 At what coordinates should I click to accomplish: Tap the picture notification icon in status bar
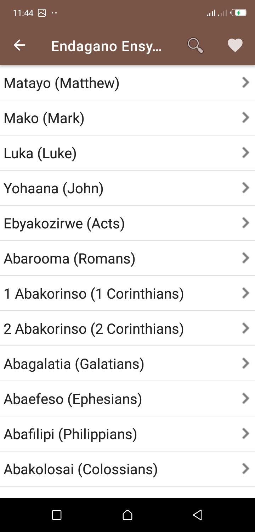pos(42,13)
